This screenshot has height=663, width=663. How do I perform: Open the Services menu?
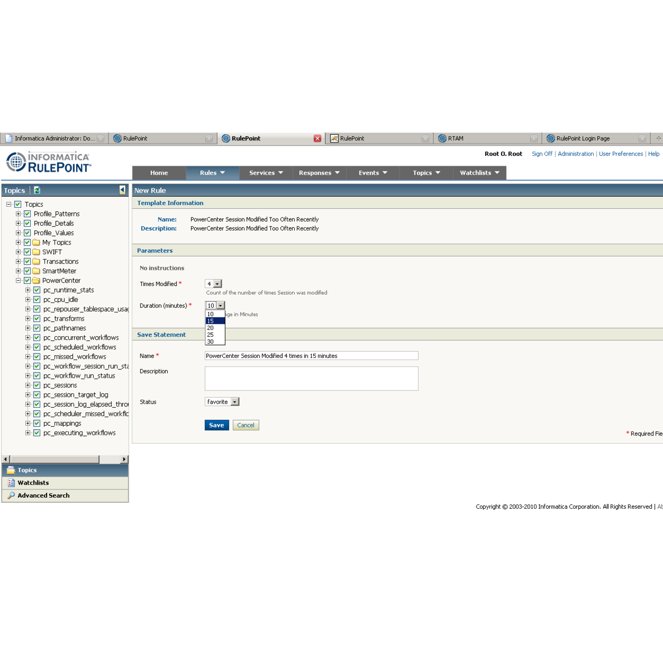click(266, 173)
